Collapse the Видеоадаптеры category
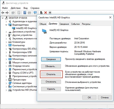Viewport: 114px width, 109px height. click(6, 25)
